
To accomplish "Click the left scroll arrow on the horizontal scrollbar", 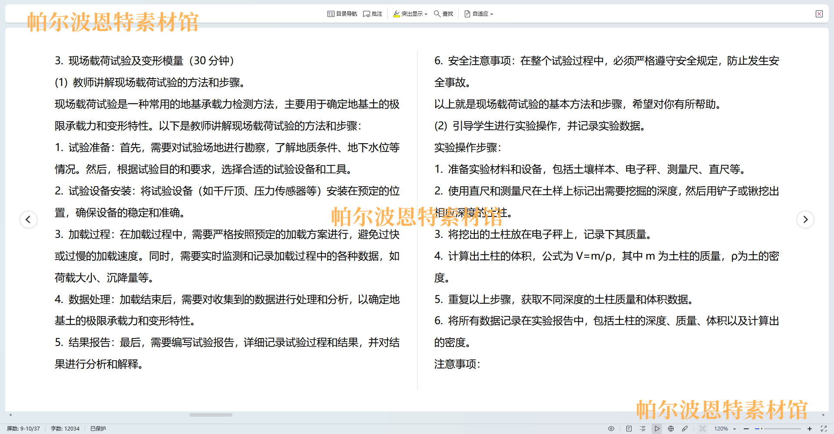I will [x=10, y=415].
